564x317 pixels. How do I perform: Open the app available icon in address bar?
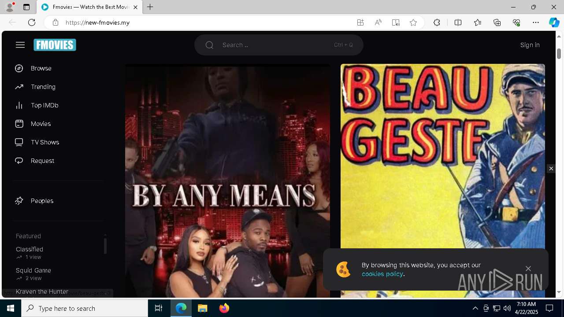360,22
